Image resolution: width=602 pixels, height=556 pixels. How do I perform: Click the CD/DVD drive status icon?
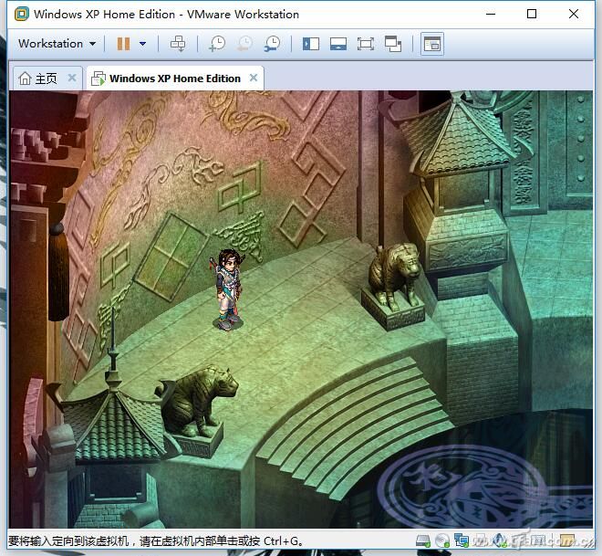pos(442,541)
